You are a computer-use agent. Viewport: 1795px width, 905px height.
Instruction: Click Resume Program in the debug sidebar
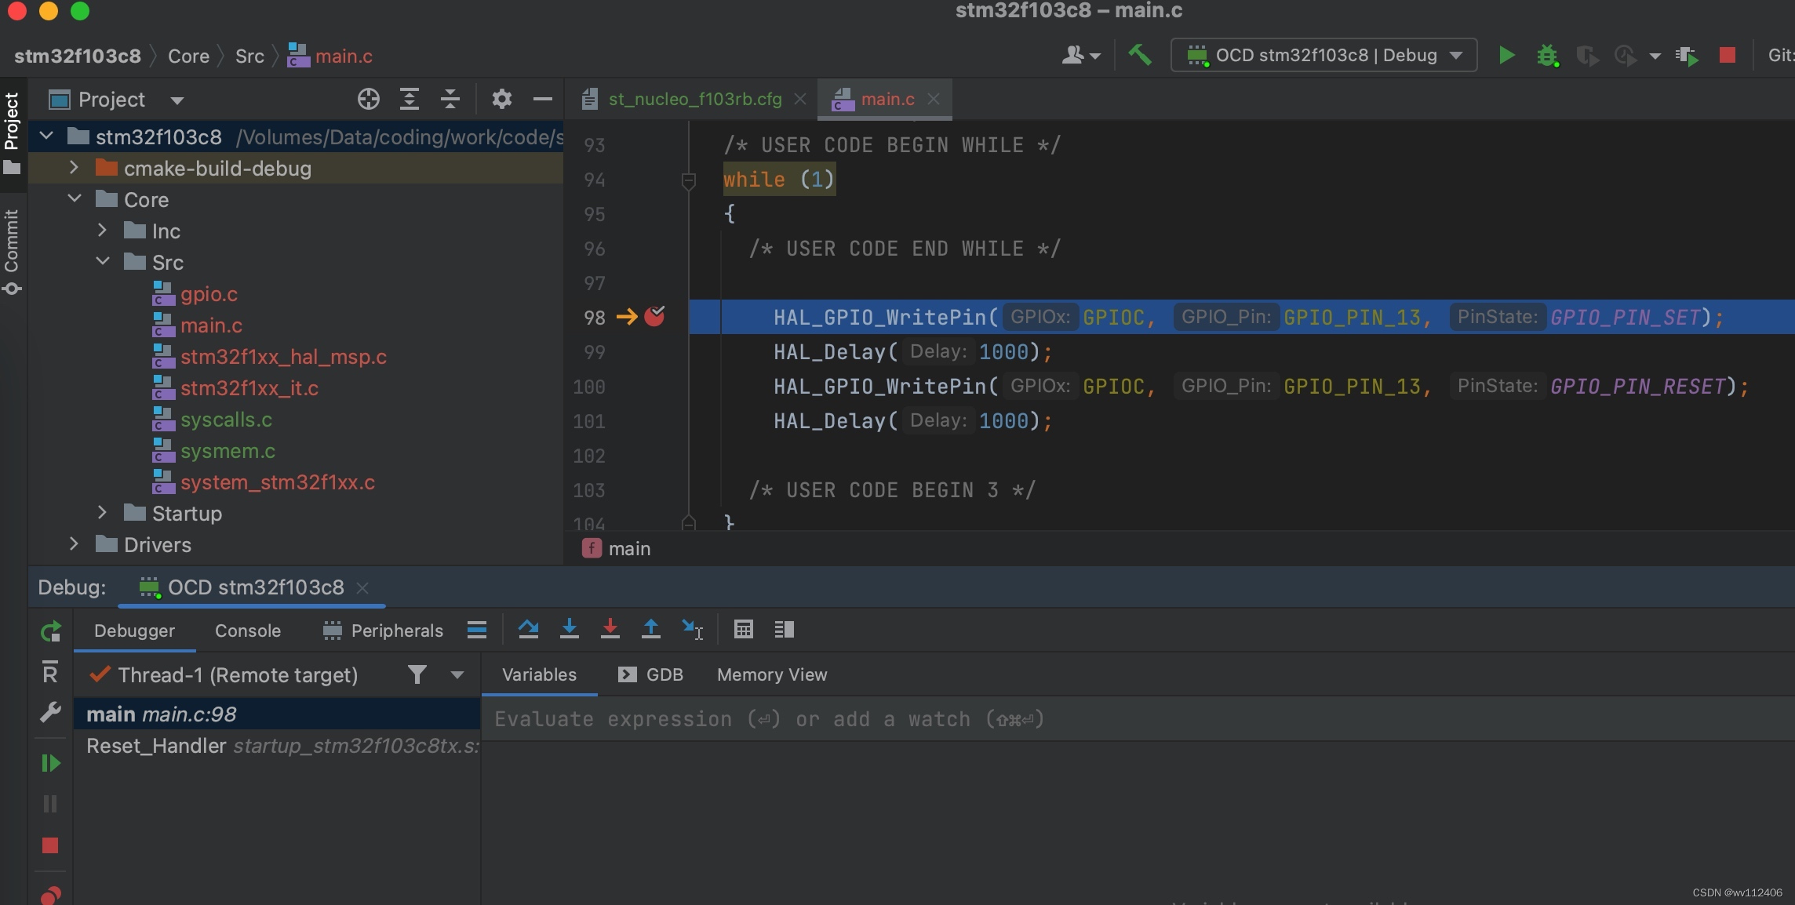[x=50, y=763]
